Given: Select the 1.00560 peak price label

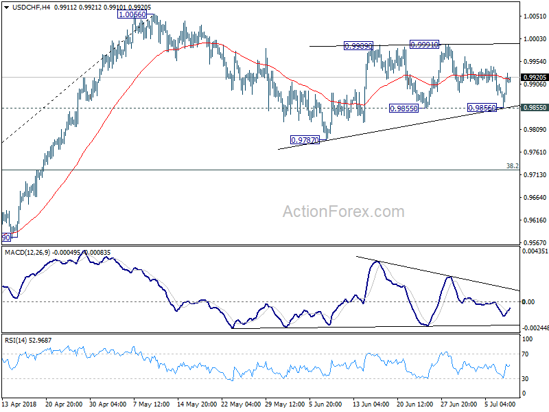Looking at the screenshot, I should (x=132, y=14).
